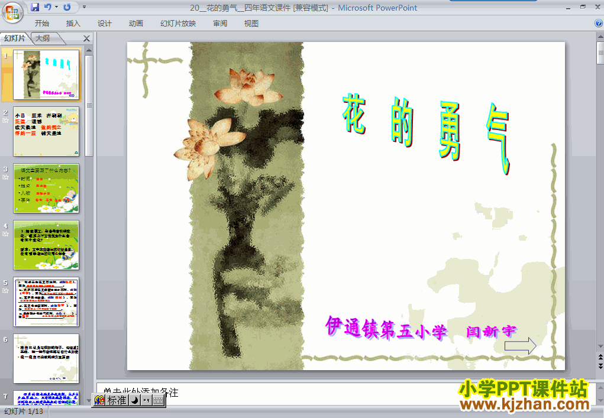Save the presentation with the floppy disk icon

35,7
